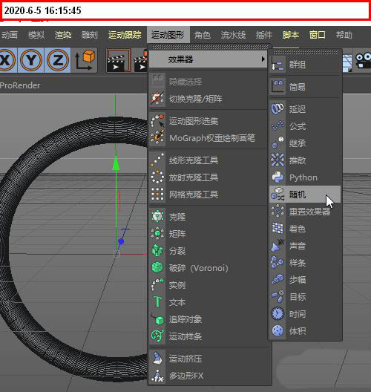This screenshot has width=371, height=392.
Task: Toggle the Z axis lock
Action: [x=58, y=60]
